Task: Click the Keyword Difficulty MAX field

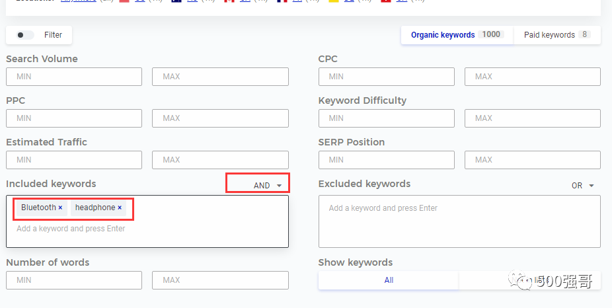Action: click(532, 118)
